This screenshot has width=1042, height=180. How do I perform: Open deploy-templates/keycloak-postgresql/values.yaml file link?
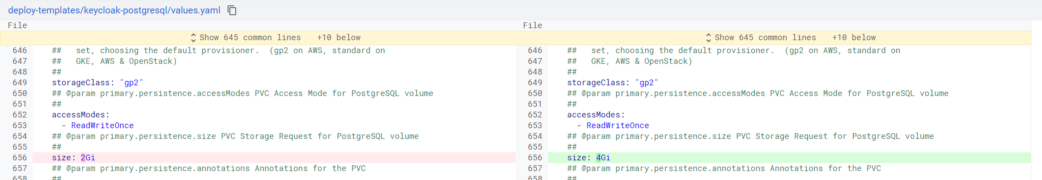coord(114,10)
